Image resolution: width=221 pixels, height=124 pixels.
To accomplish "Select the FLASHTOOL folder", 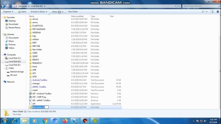I will pyautogui.click(x=38, y=26).
